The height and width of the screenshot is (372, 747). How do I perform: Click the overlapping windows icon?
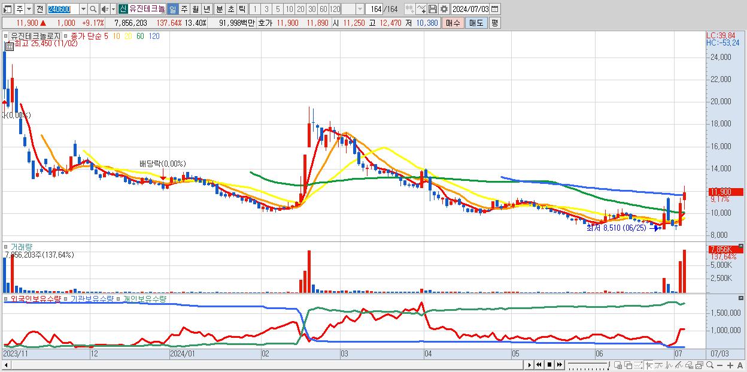(x=628, y=365)
